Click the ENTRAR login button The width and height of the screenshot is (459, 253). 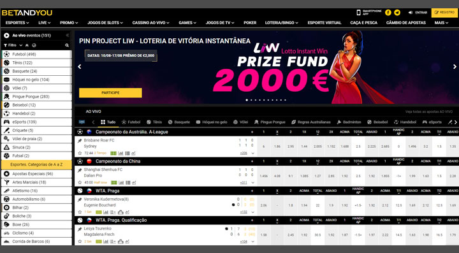coord(418,13)
